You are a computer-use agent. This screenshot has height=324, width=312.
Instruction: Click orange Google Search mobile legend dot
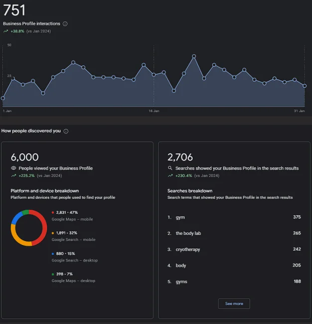click(x=53, y=233)
